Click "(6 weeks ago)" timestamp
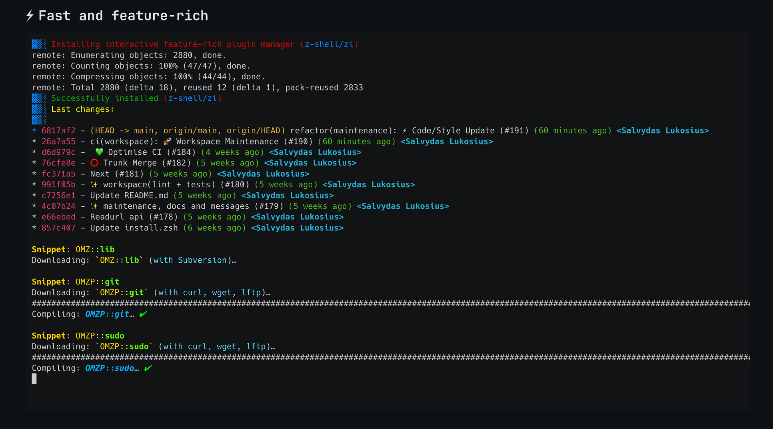773x429 pixels. (x=214, y=228)
